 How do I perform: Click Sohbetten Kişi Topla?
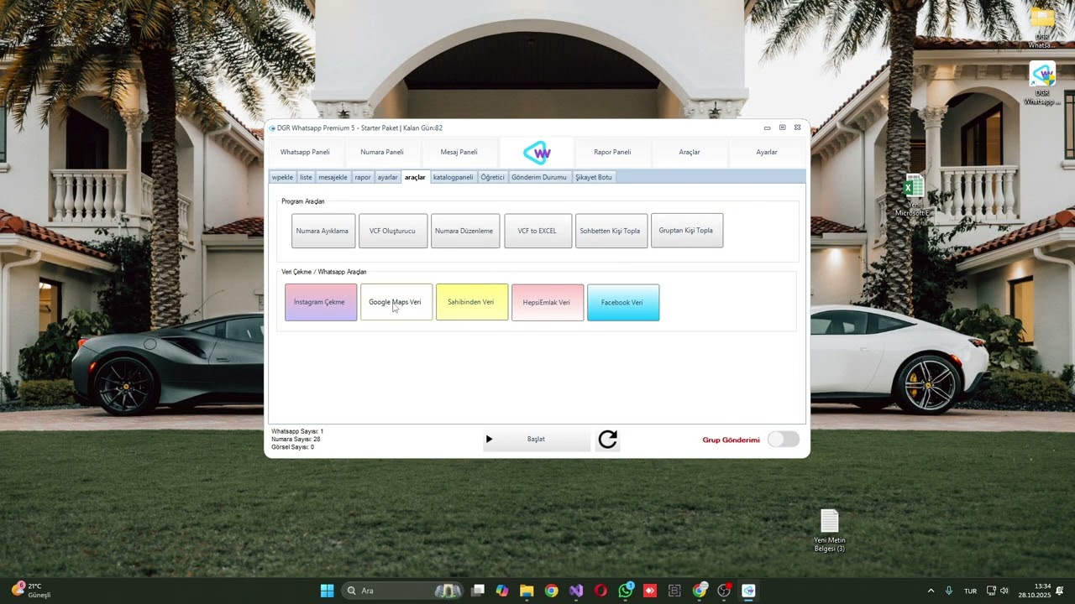[611, 231]
